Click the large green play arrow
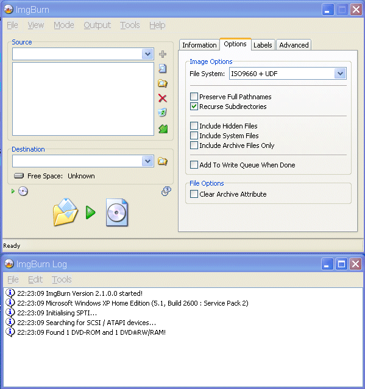365x389 pixels. pyautogui.click(x=91, y=212)
